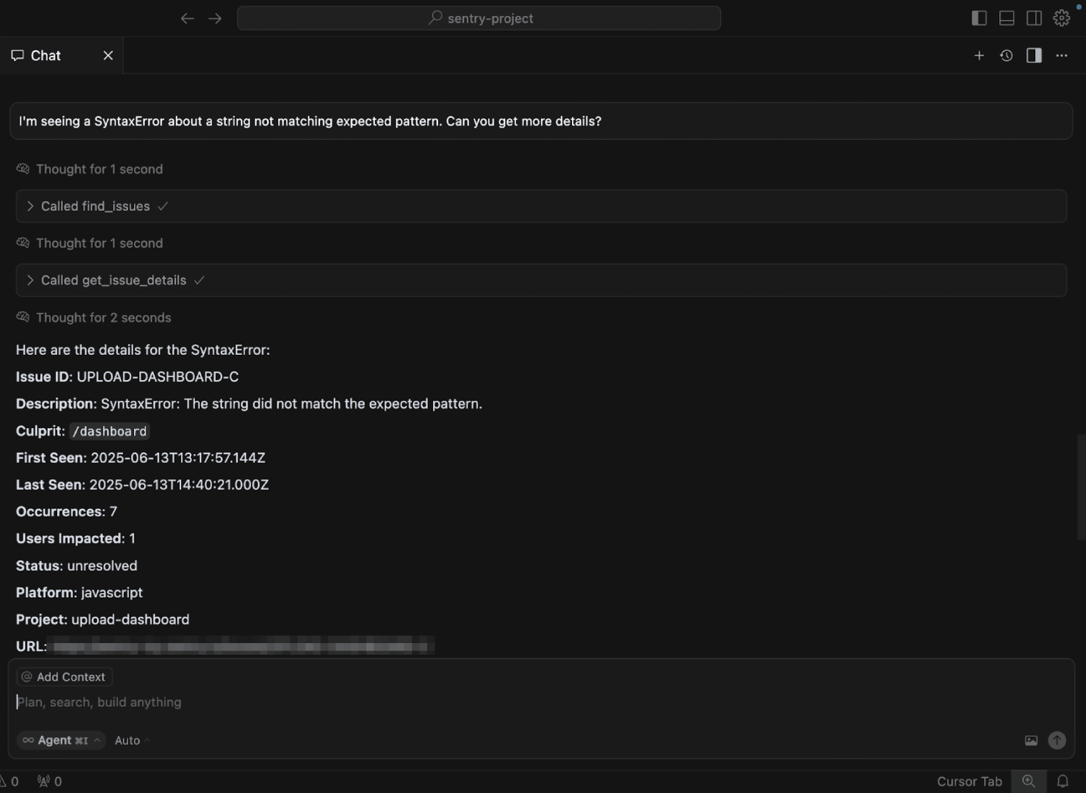Open the Auto model selector dropdown

tap(130, 740)
